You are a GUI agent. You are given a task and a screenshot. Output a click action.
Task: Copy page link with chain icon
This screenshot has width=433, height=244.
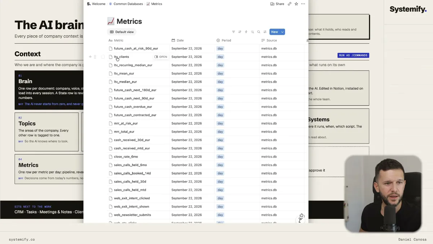coord(289,4)
